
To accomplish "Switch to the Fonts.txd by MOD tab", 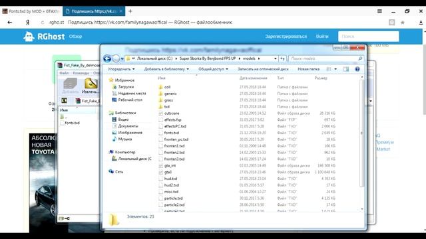I will click(31, 11).
